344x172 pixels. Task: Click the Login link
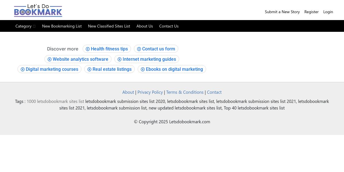328,12
